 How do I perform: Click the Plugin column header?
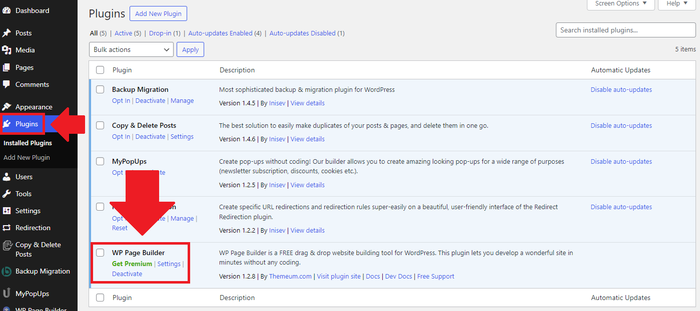tap(122, 70)
